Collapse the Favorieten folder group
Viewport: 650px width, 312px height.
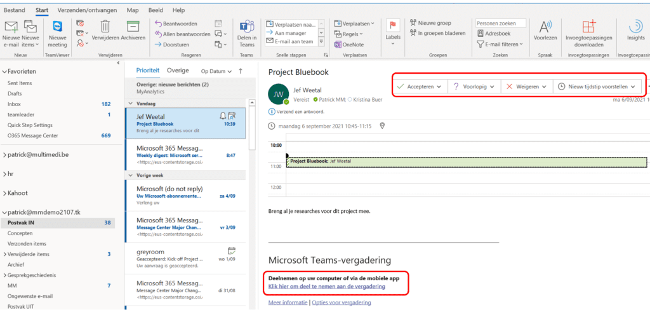[x=4, y=72]
